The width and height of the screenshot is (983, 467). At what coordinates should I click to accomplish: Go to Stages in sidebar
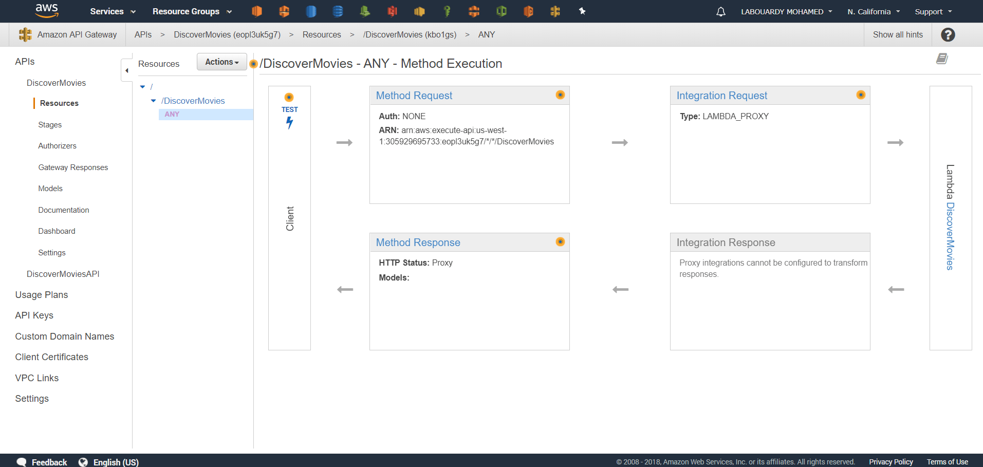click(x=50, y=125)
